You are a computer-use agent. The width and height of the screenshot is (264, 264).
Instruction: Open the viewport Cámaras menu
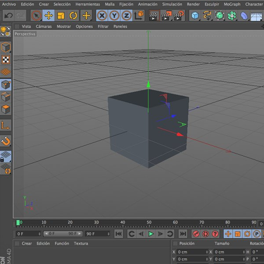tap(44, 26)
